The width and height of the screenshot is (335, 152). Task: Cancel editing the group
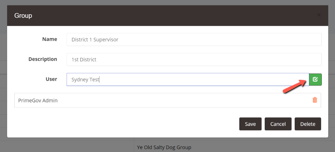[278, 124]
